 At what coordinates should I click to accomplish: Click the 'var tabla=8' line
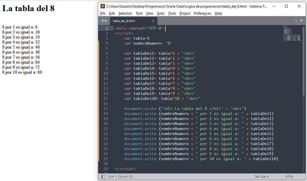pos(137,38)
